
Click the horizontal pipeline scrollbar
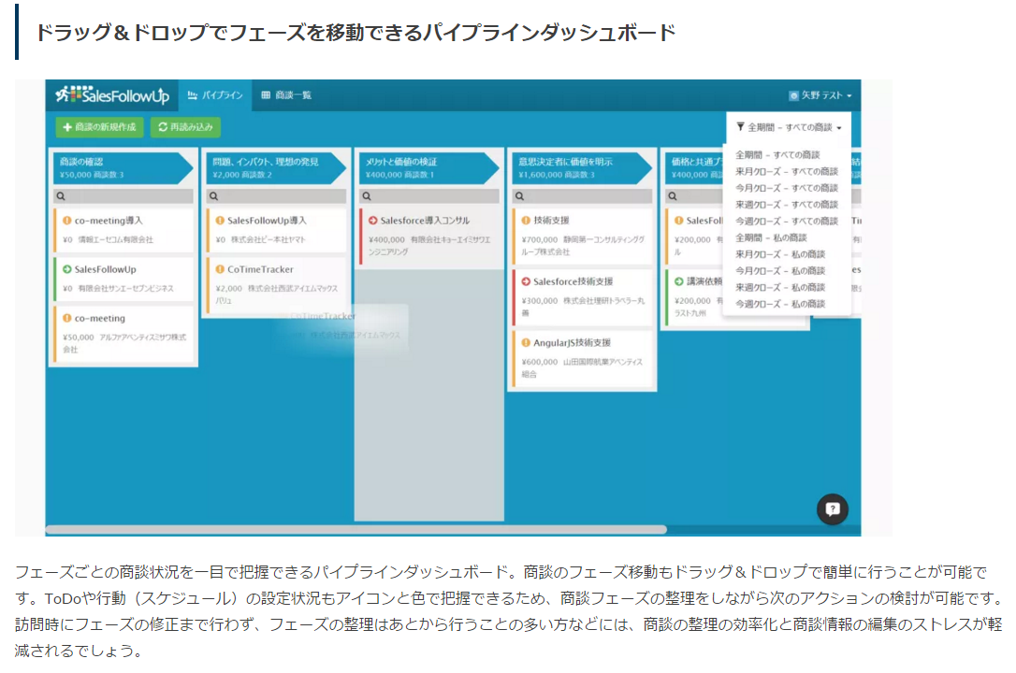[x=356, y=530]
